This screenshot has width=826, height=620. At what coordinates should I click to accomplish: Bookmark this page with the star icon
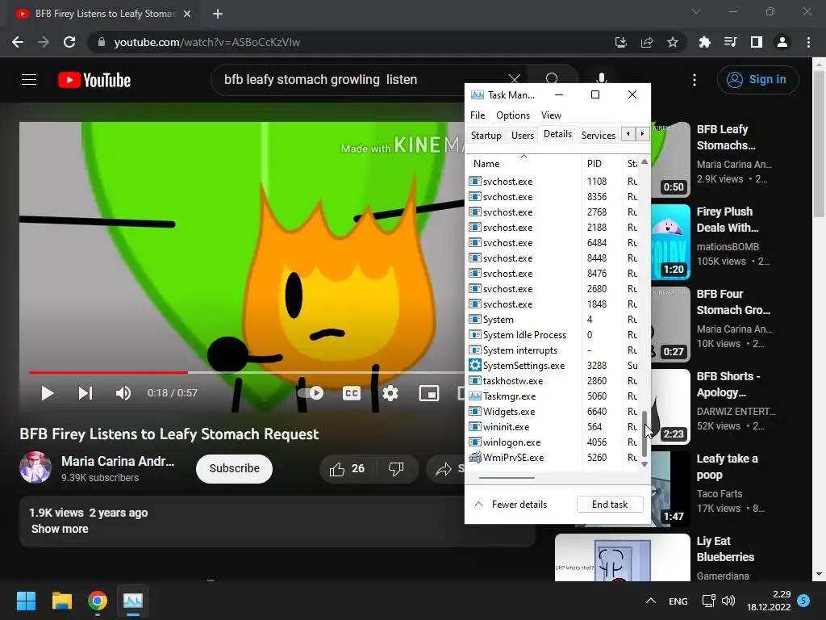point(673,42)
